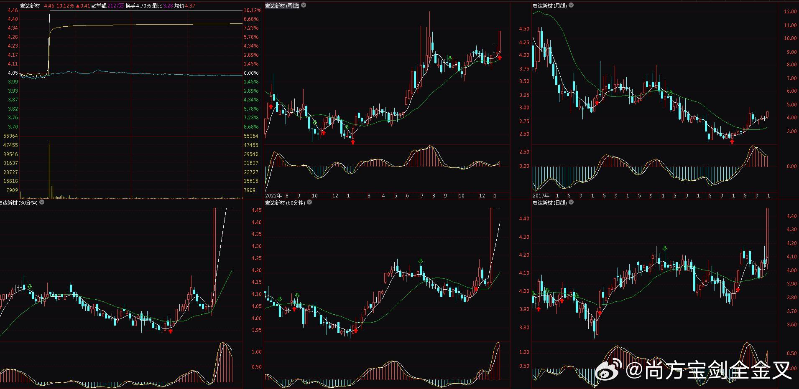Open the dropdown beside 宏达新材(30分钟) title

[x=42, y=202]
